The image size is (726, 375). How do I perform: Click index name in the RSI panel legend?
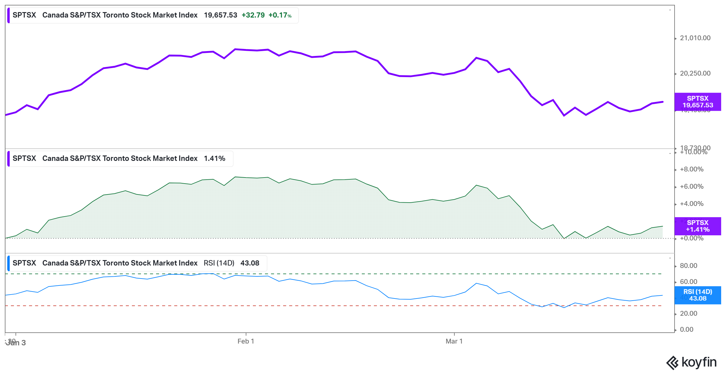(120, 263)
